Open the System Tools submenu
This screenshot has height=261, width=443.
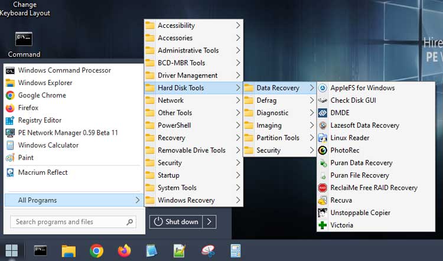point(194,188)
